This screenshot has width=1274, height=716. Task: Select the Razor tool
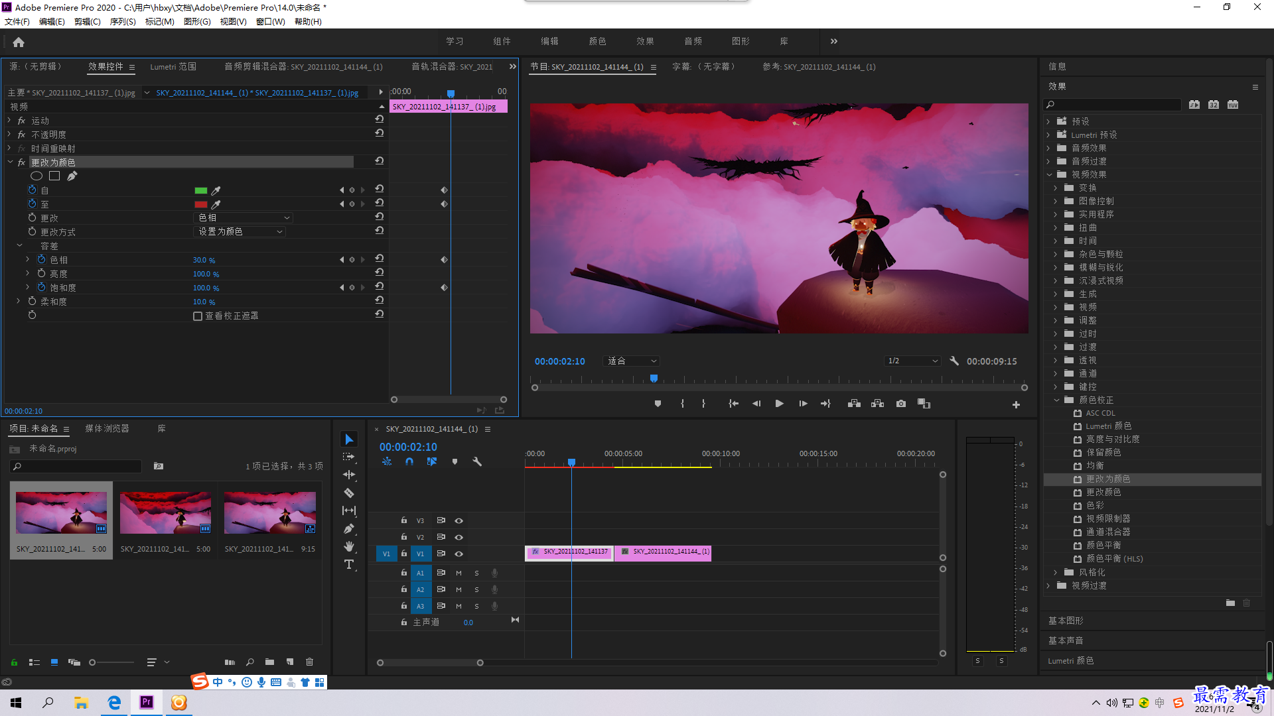click(349, 493)
